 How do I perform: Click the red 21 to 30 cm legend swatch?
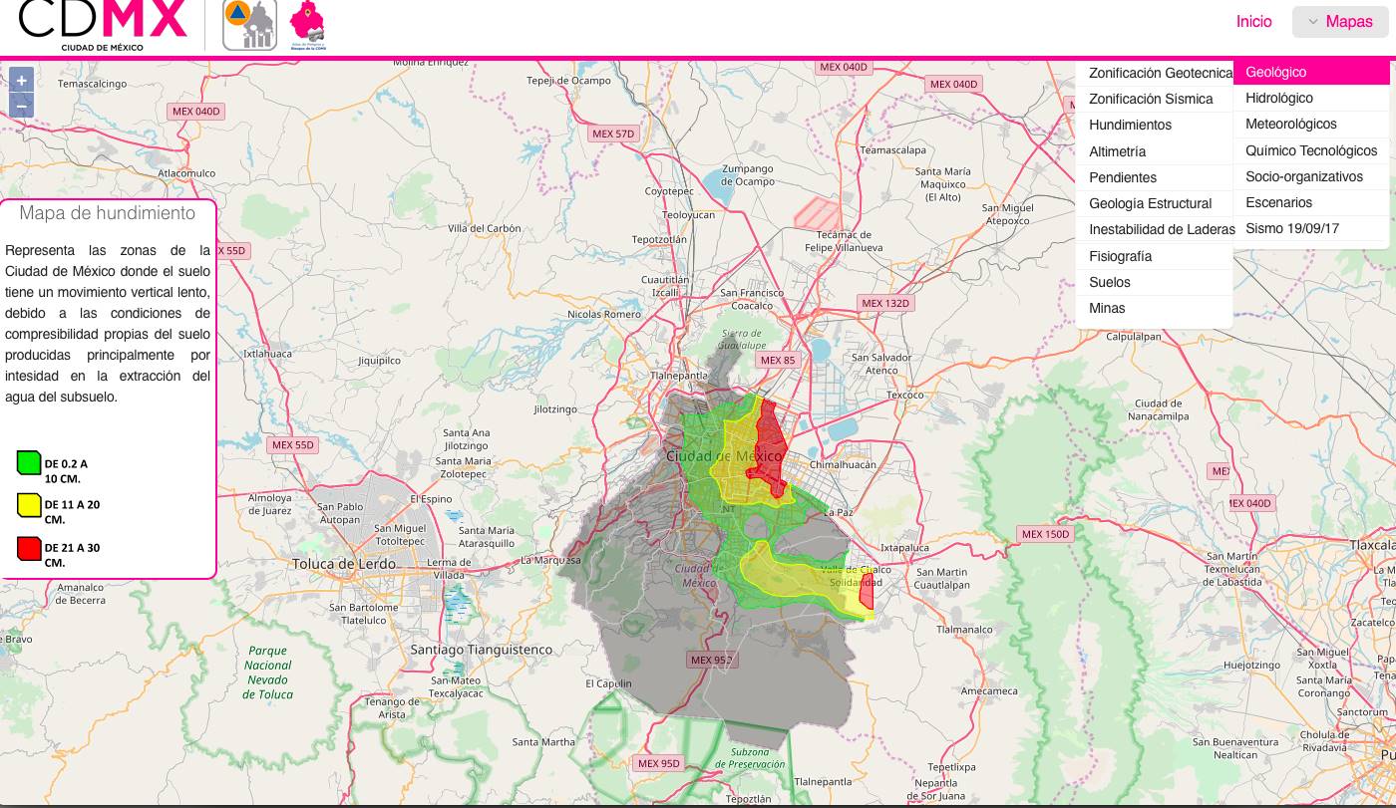point(28,548)
